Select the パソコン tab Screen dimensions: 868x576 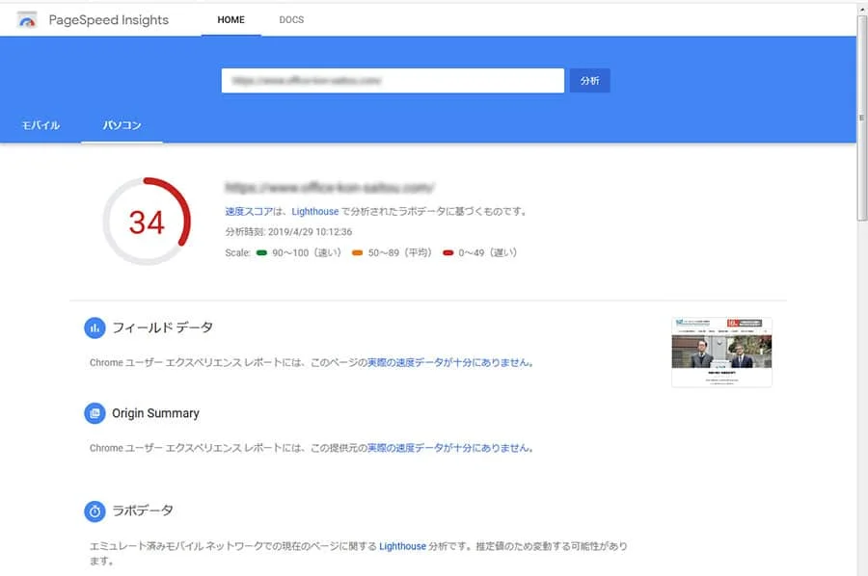click(x=122, y=123)
